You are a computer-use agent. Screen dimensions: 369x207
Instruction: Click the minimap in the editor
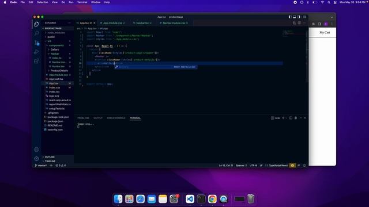(x=294, y=33)
